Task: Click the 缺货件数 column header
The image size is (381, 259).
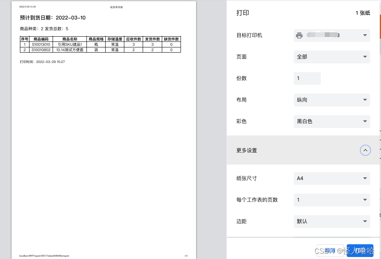Action: [x=171, y=39]
